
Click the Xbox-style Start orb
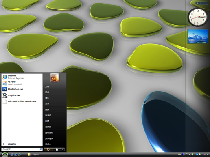pyautogui.click(x=5, y=155)
